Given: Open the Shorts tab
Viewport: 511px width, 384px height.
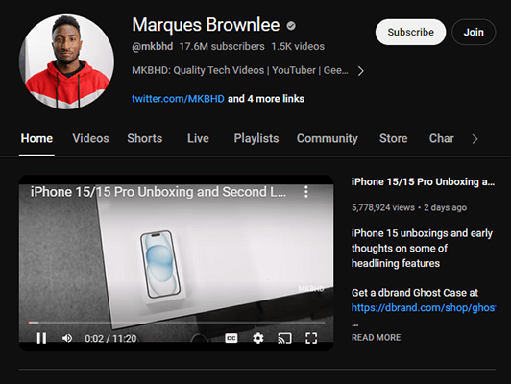Looking at the screenshot, I should (145, 138).
